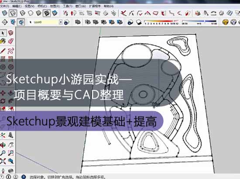Select the Trim solid tool

point(112,22)
